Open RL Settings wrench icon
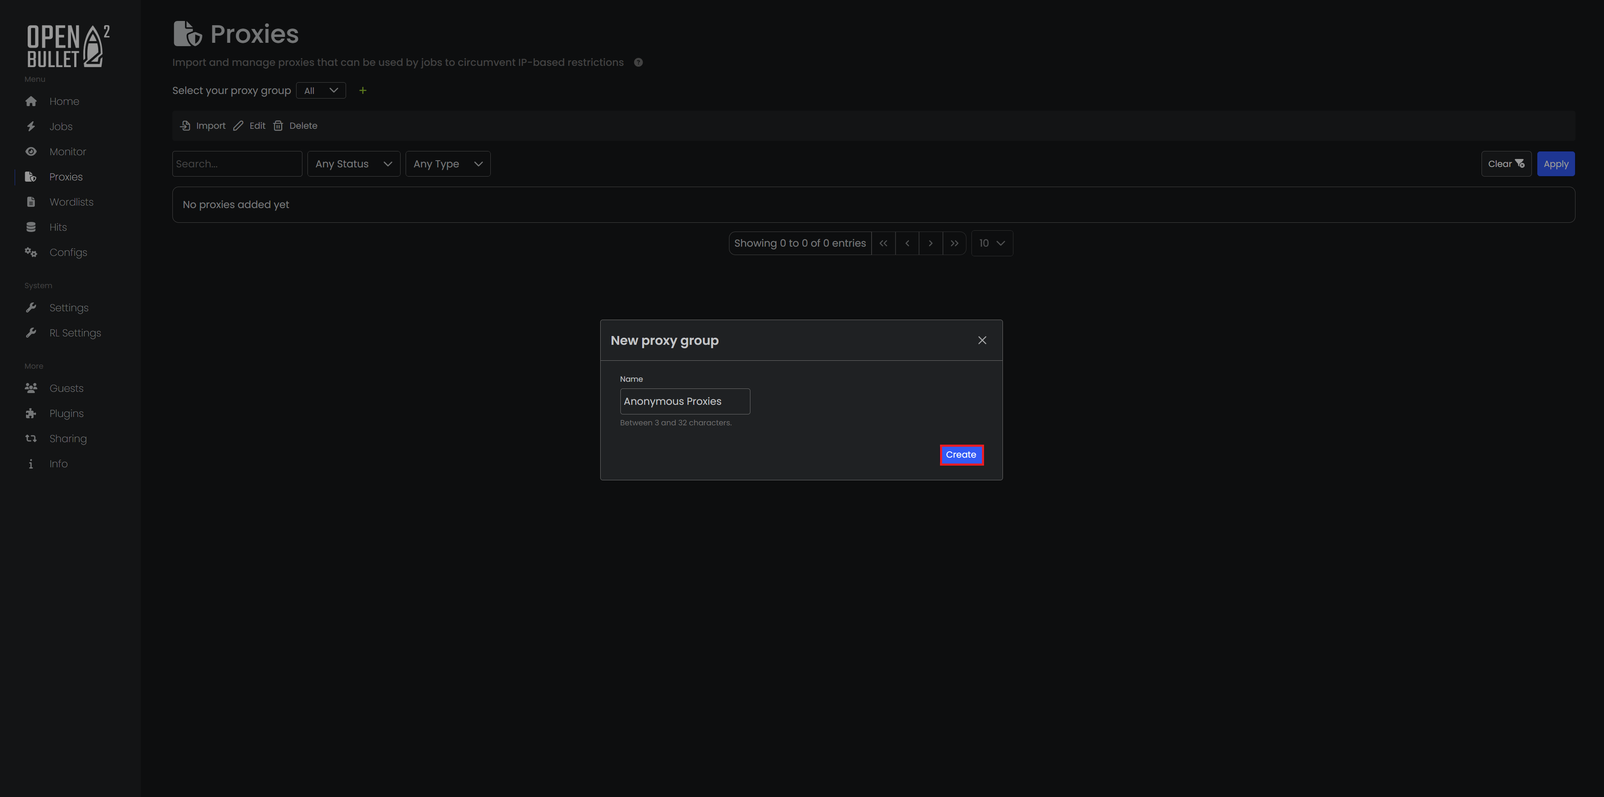1604x797 pixels. coord(31,333)
